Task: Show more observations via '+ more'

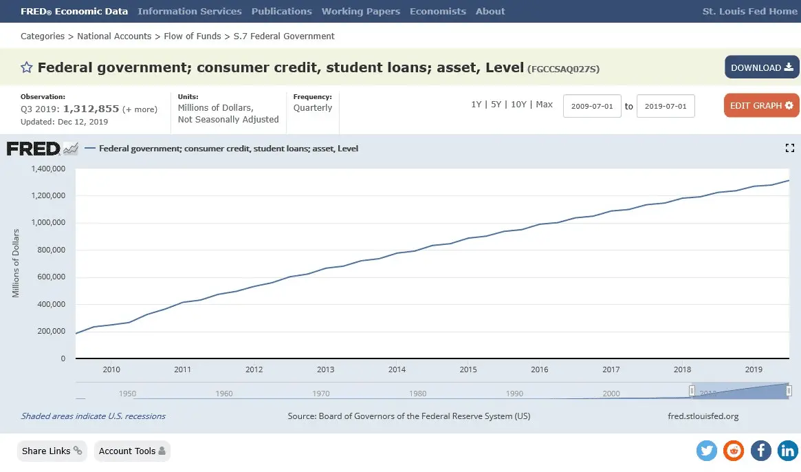Action: point(140,109)
